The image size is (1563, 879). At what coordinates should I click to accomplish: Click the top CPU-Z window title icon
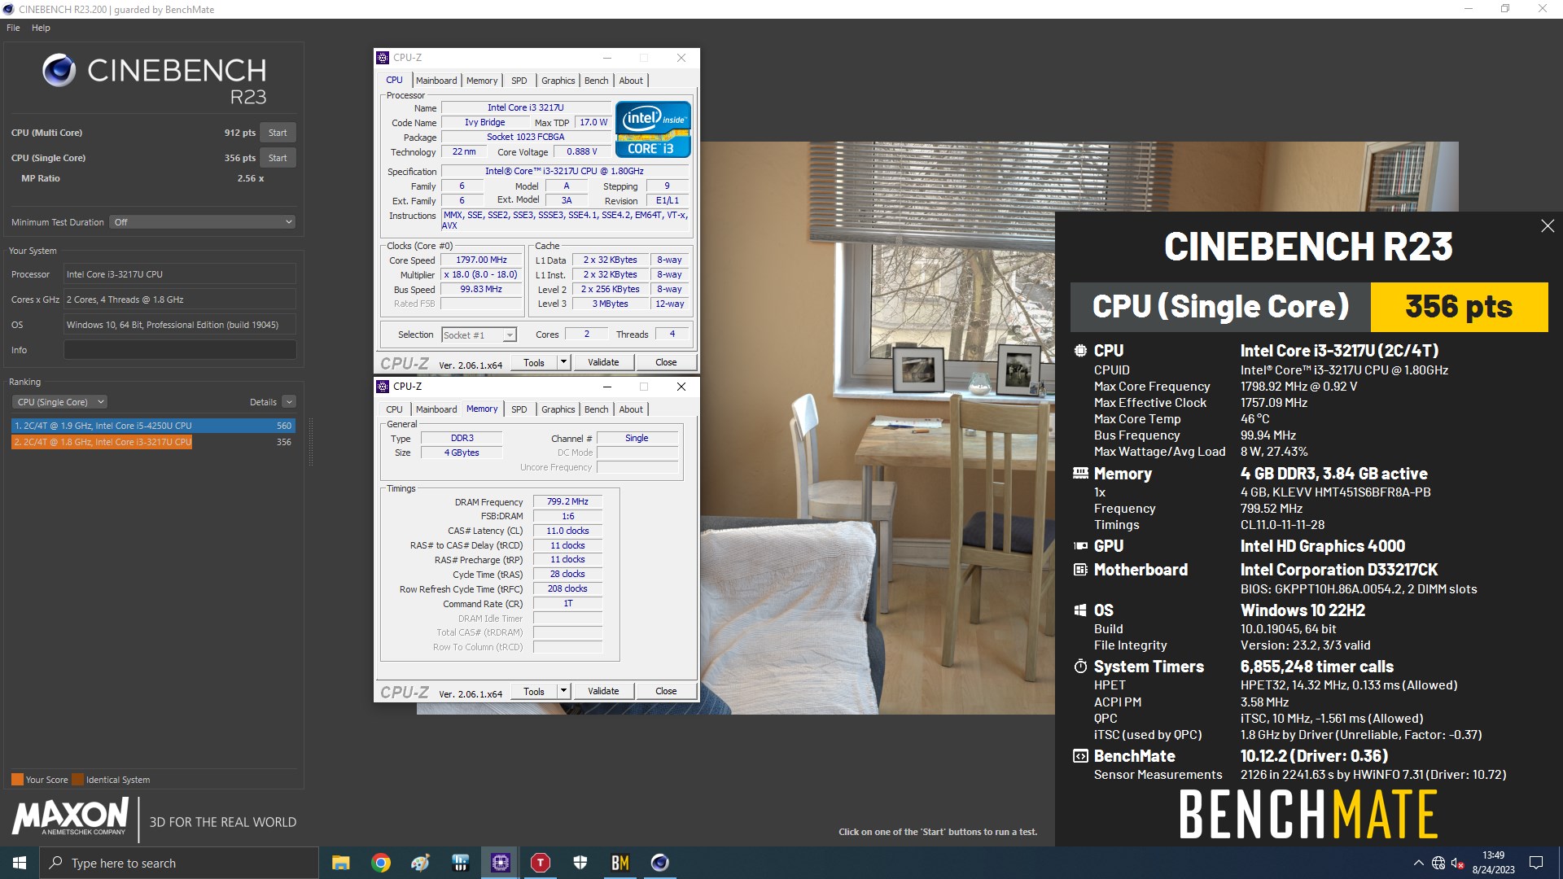[x=383, y=58]
